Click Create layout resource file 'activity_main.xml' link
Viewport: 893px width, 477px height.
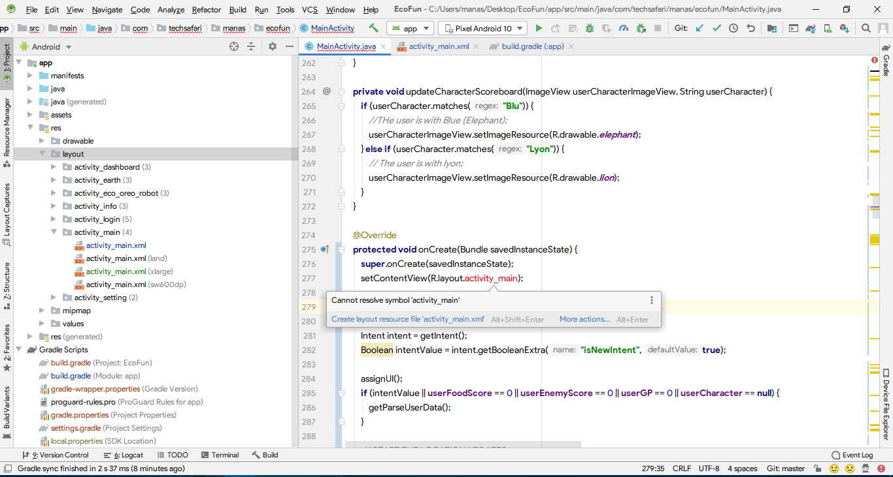click(x=407, y=319)
